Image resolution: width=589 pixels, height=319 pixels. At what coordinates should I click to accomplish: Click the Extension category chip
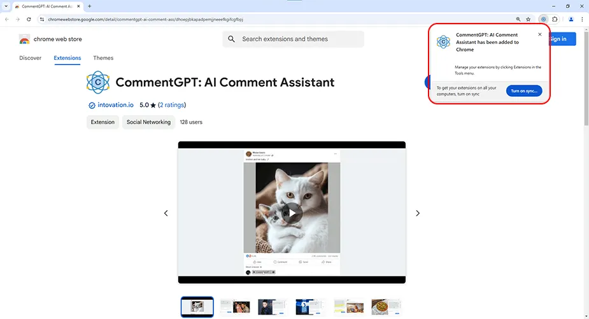coord(103,122)
